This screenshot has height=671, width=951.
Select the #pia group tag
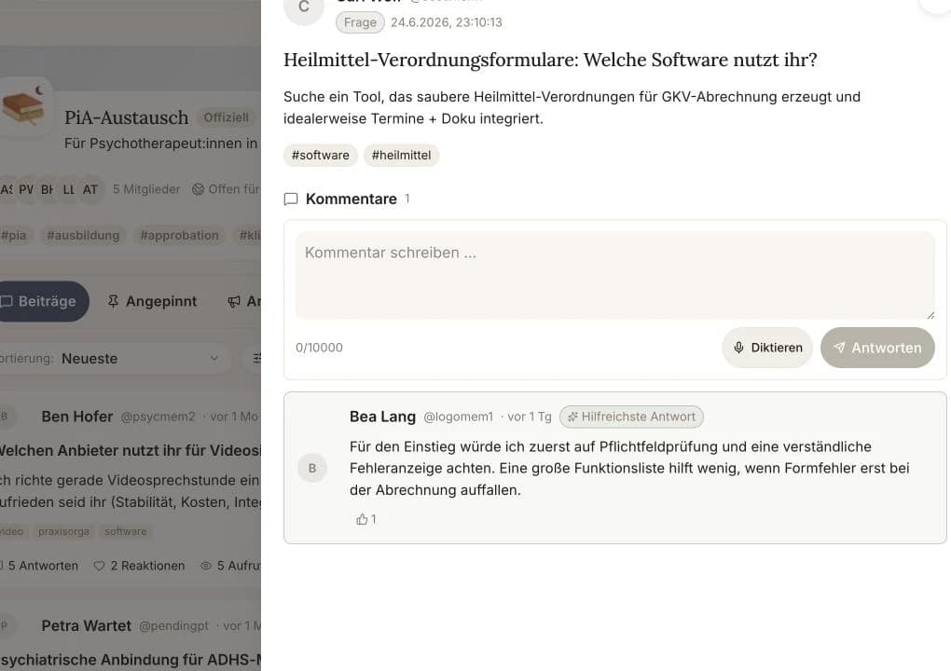(13, 235)
